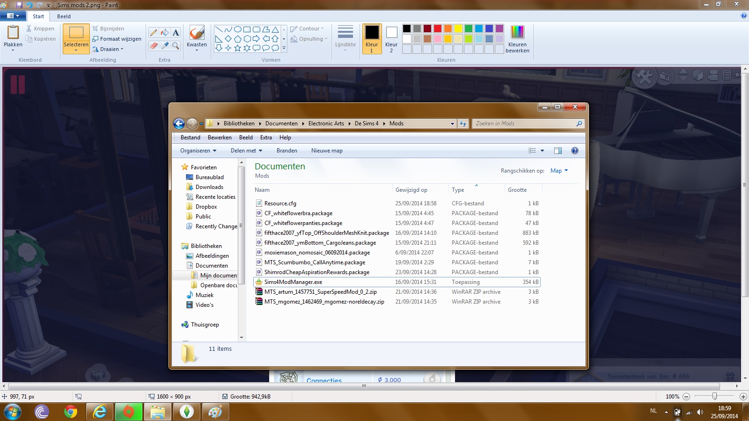Choose the orange color swatch
Viewport: 749px width, 421px height.
448,29
